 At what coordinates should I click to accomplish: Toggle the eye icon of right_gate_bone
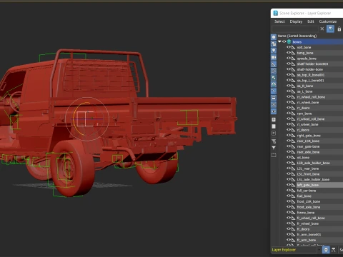click(289, 136)
